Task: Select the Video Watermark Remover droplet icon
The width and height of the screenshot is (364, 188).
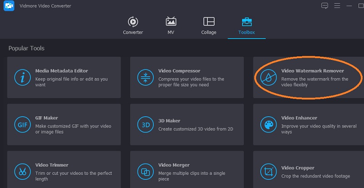Action: pyautogui.click(x=268, y=77)
